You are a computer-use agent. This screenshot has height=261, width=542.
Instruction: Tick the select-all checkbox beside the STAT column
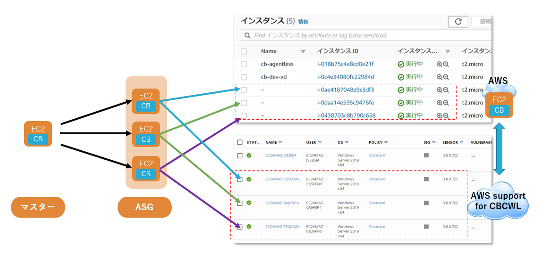click(x=240, y=142)
